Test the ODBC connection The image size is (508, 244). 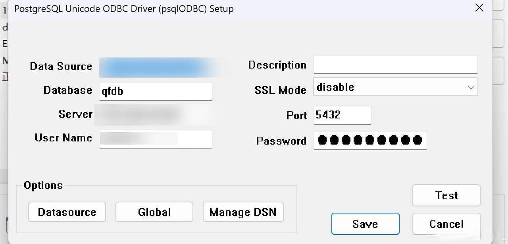446,195
